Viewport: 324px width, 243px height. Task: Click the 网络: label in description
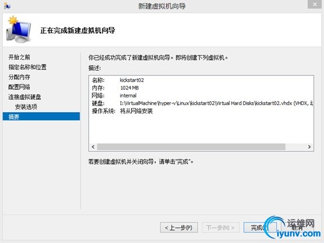coord(98,95)
